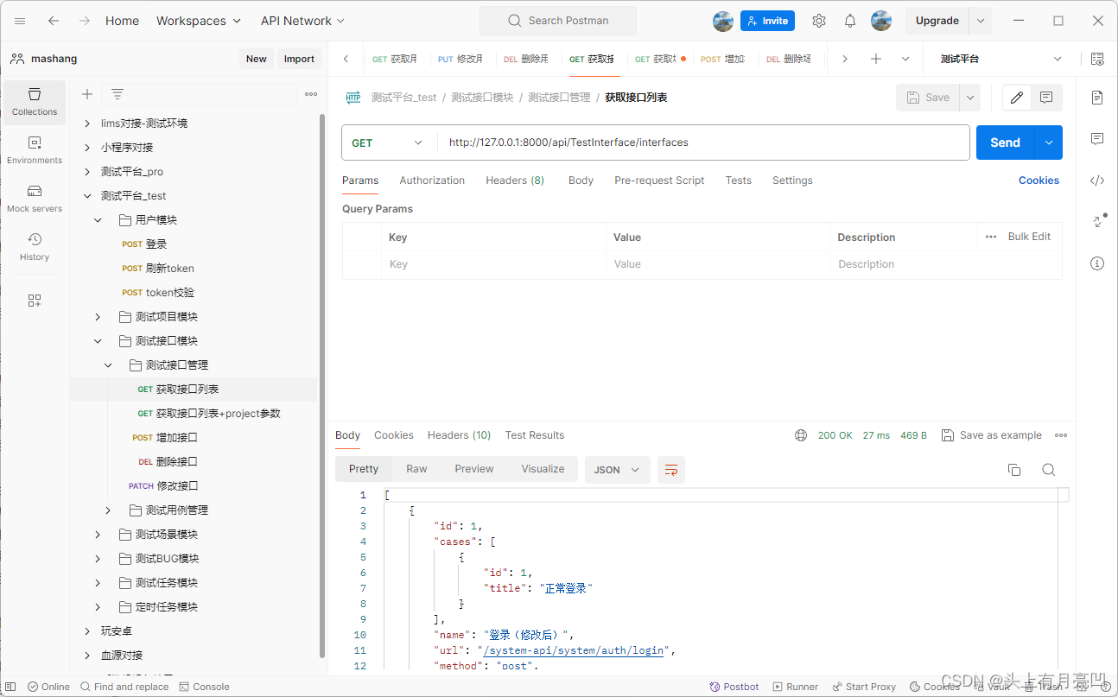
Task: Open Environments in the sidebar
Action: click(x=35, y=150)
